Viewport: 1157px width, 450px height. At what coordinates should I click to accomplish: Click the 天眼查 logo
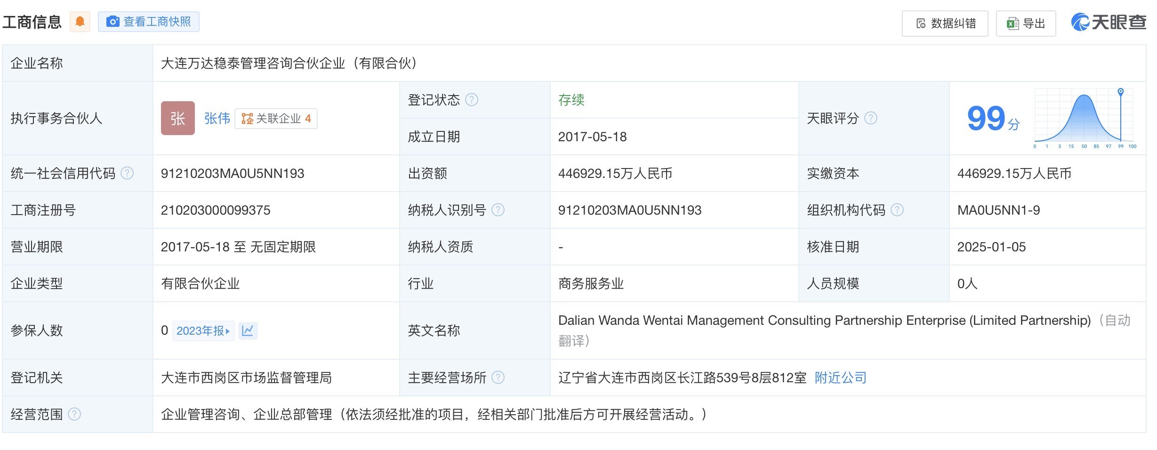(1109, 22)
